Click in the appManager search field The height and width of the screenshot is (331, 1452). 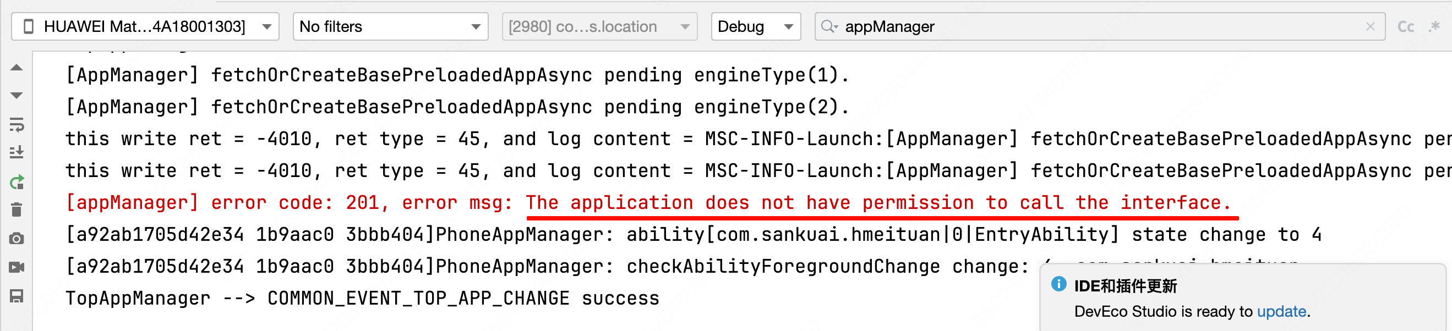[x=1071, y=26]
